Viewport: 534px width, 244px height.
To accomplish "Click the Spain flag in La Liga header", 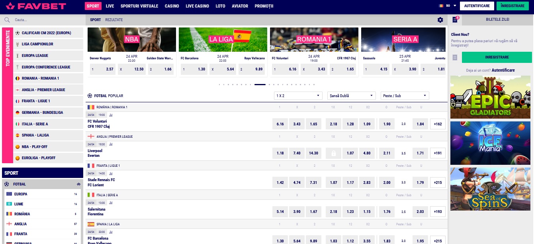I will coord(91,224).
